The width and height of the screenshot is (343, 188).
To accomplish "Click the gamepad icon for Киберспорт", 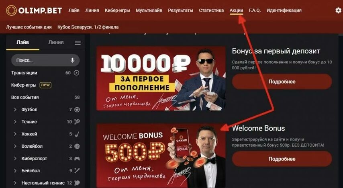I will (77, 158).
